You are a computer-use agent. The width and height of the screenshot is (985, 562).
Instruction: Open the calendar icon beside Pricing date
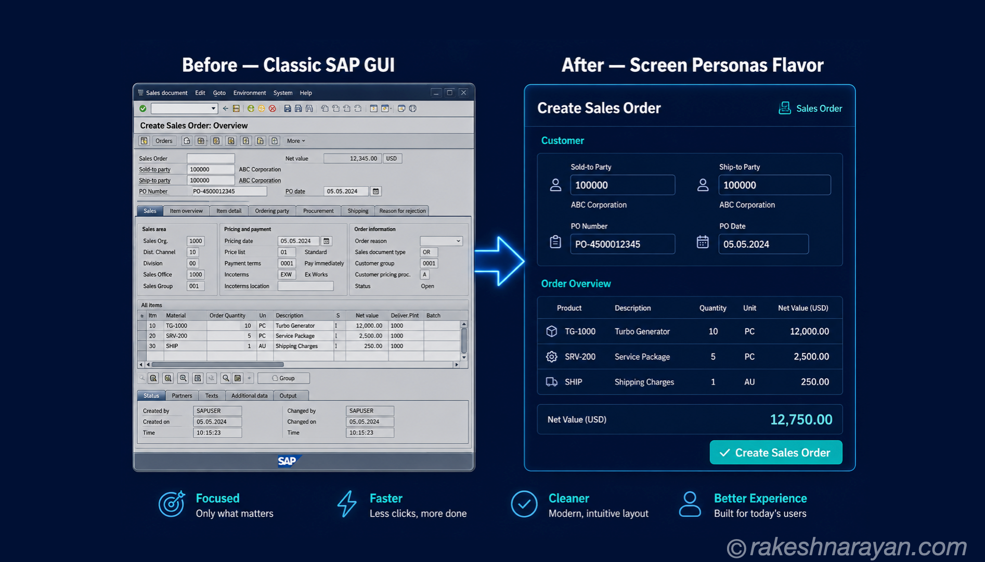pos(326,241)
